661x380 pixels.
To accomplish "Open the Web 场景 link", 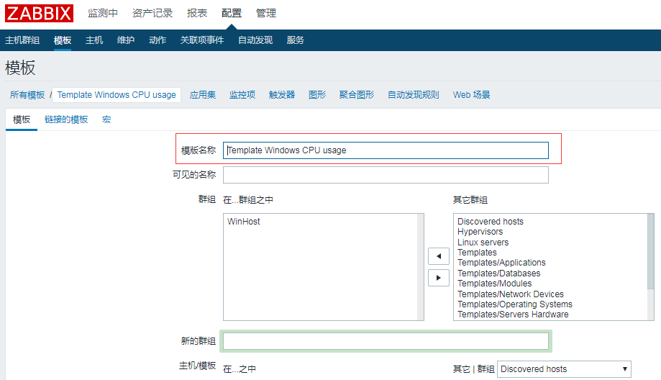I will coord(472,95).
